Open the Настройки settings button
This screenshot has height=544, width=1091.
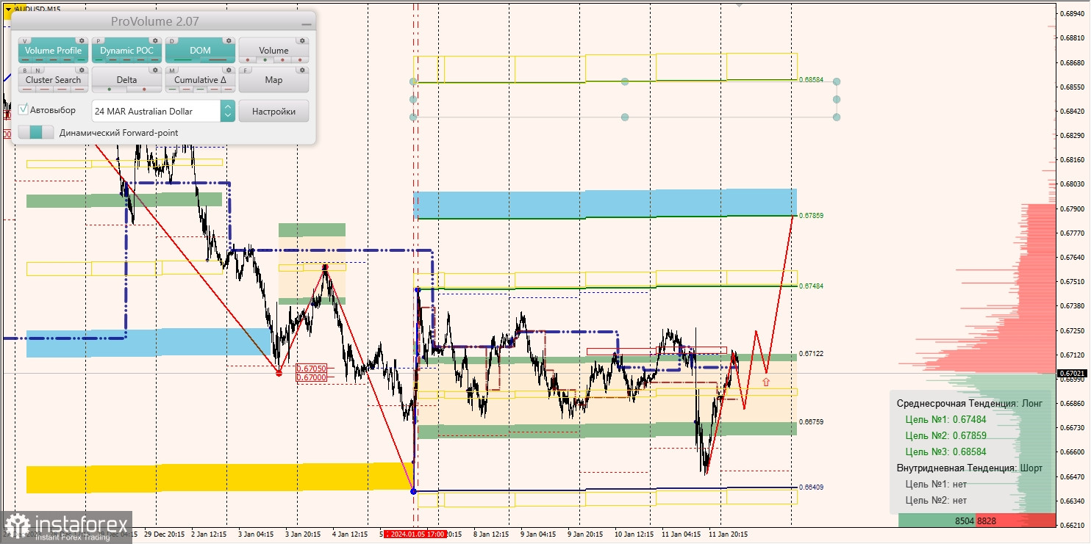click(x=273, y=111)
